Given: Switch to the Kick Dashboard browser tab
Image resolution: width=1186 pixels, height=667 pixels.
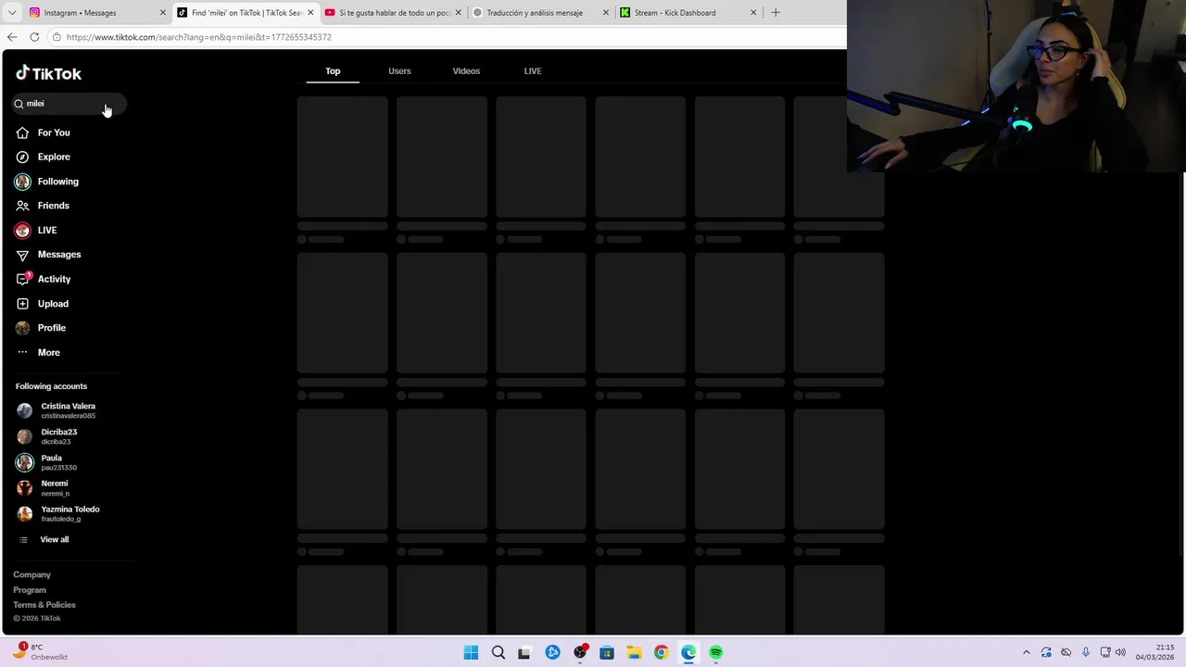Looking at the screenshot, I should tap(687, 13).
